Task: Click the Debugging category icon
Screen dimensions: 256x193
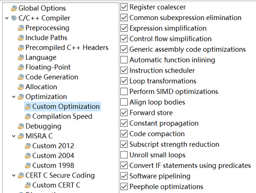Action: (20, 126)
